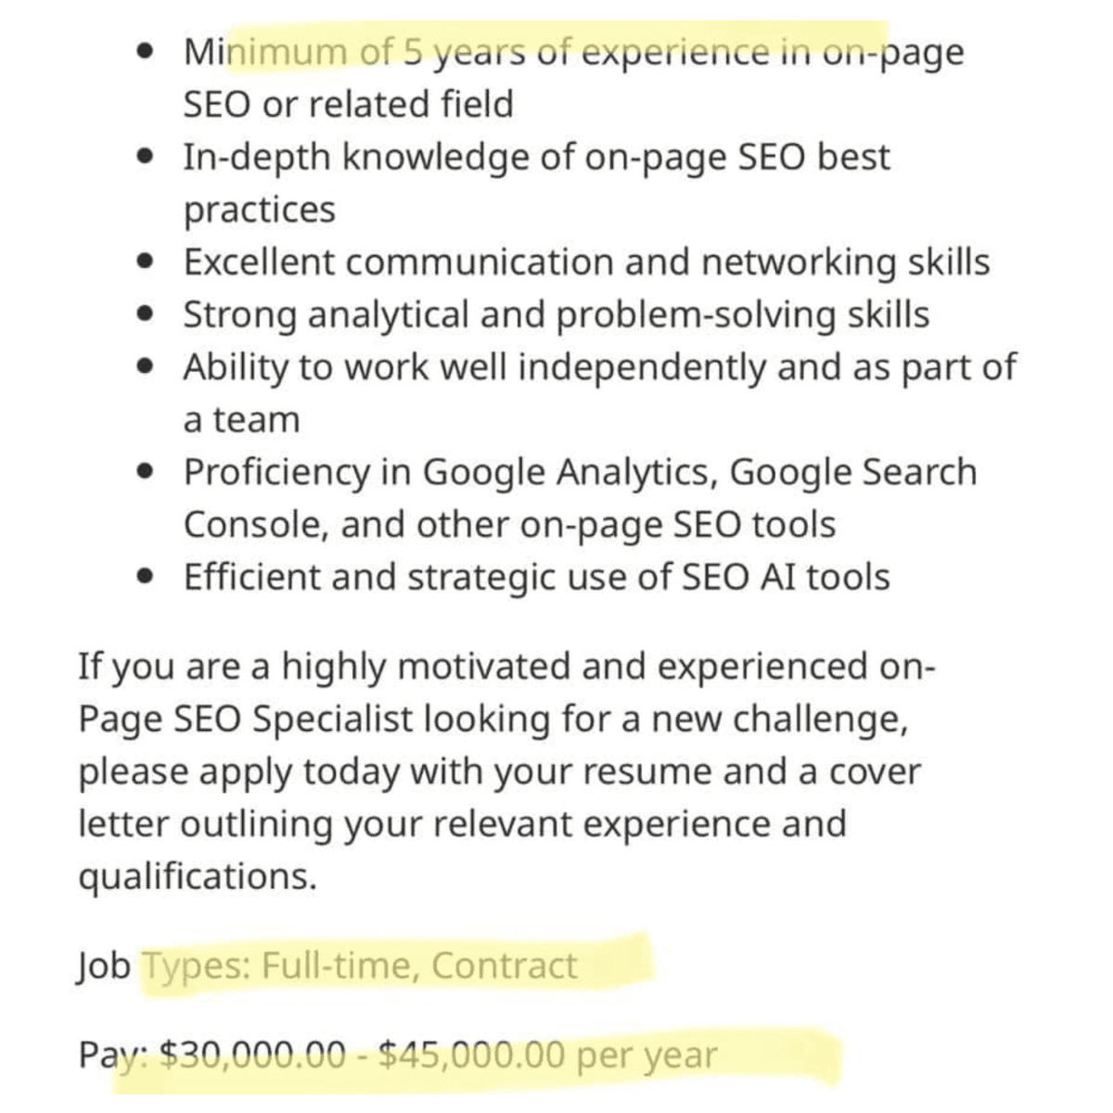Click the "Strong analytical and problem-solving skills" line
Screen dimensions: 1113x1113
pyautogui.click(x=556, y=315)
